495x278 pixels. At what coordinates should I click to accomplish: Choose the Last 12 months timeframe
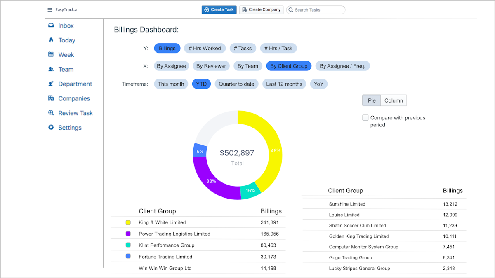click(284, 84)
